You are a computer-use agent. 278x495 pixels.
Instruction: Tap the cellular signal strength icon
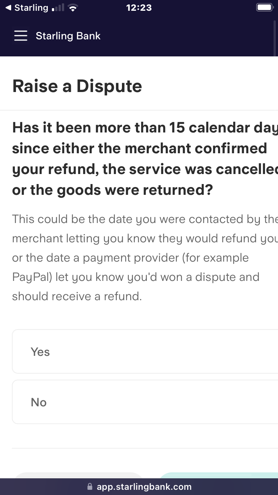(58, 8)
